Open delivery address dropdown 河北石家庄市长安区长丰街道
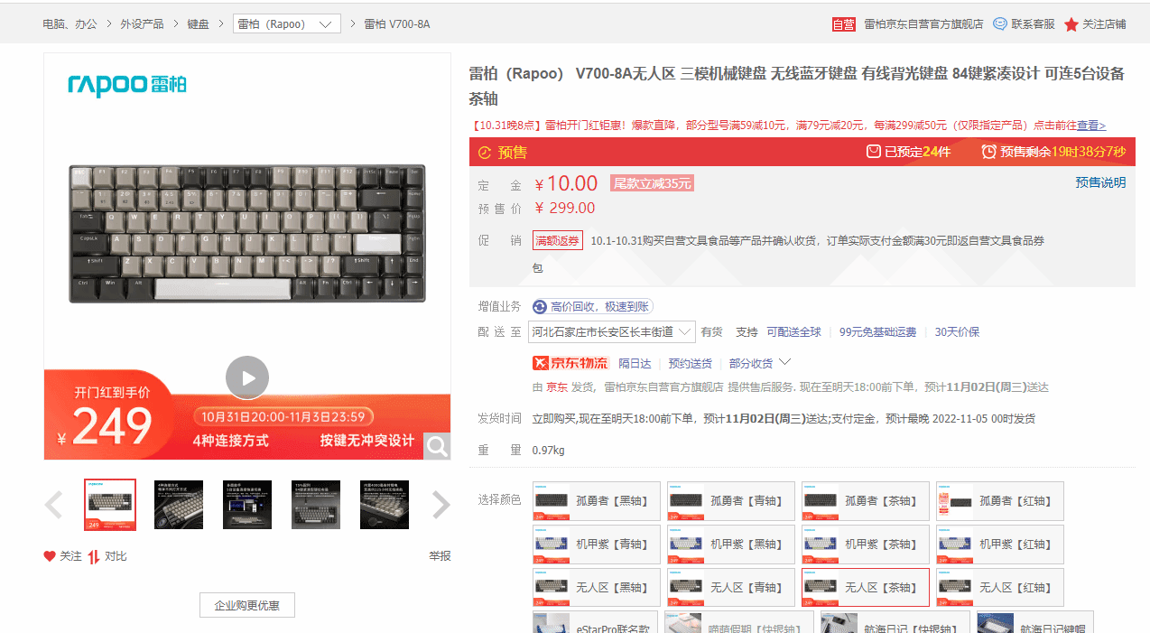This screenshot has width=1150, height=633. coord(611,331)
